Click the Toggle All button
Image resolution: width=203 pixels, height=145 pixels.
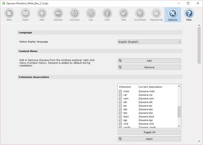click(150, 132)
